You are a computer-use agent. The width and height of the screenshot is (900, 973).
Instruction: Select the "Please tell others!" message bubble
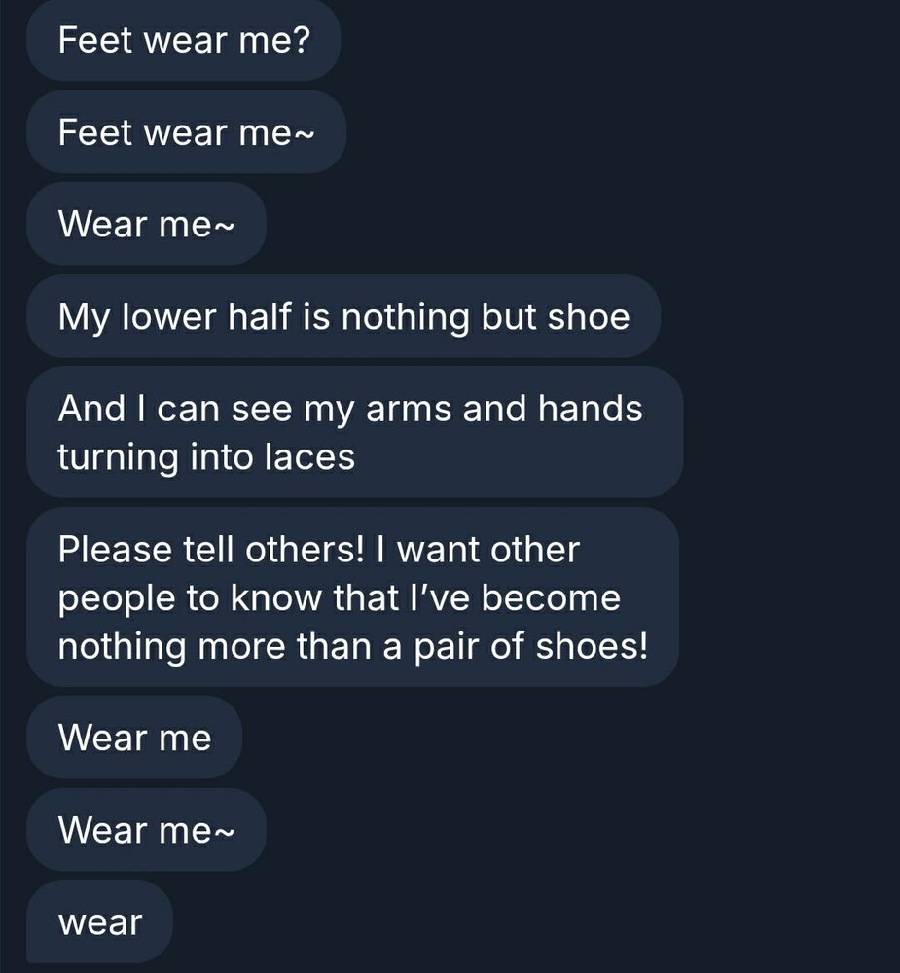click(x=352, y=597)
